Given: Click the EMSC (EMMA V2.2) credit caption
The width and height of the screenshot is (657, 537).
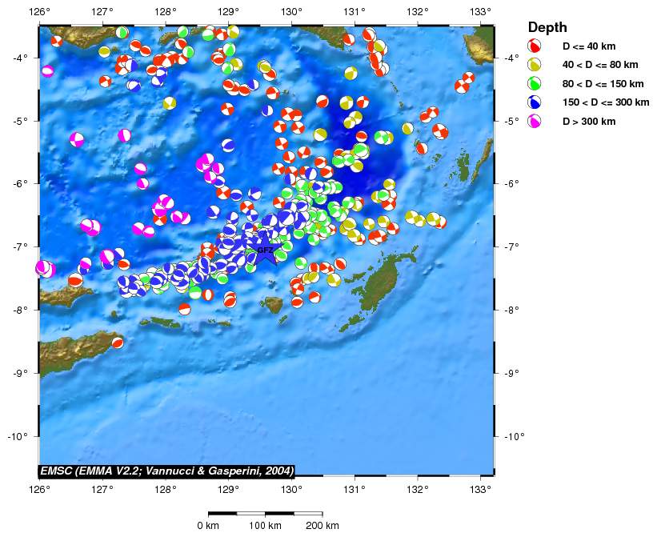Looking at the screenshot, I should [166, 471].
